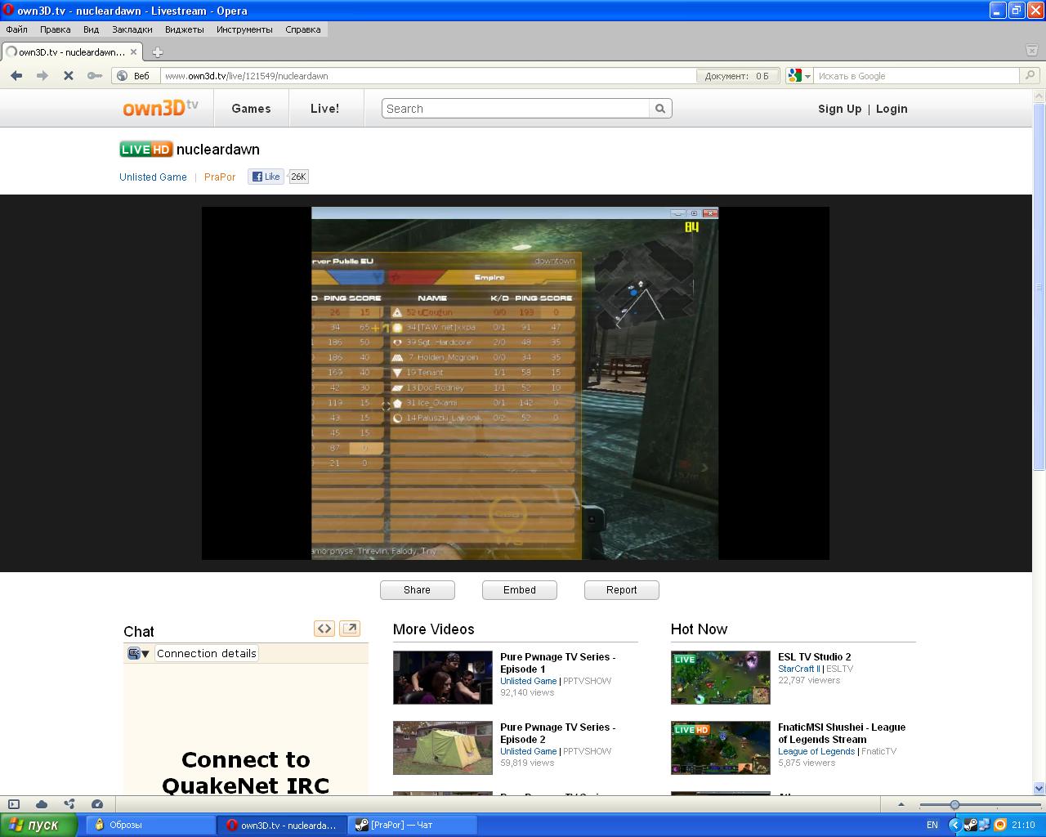Open the League of Legends game link
Image resolution: width=1046 pixels, height=837 pixels.
coord(816,751)
